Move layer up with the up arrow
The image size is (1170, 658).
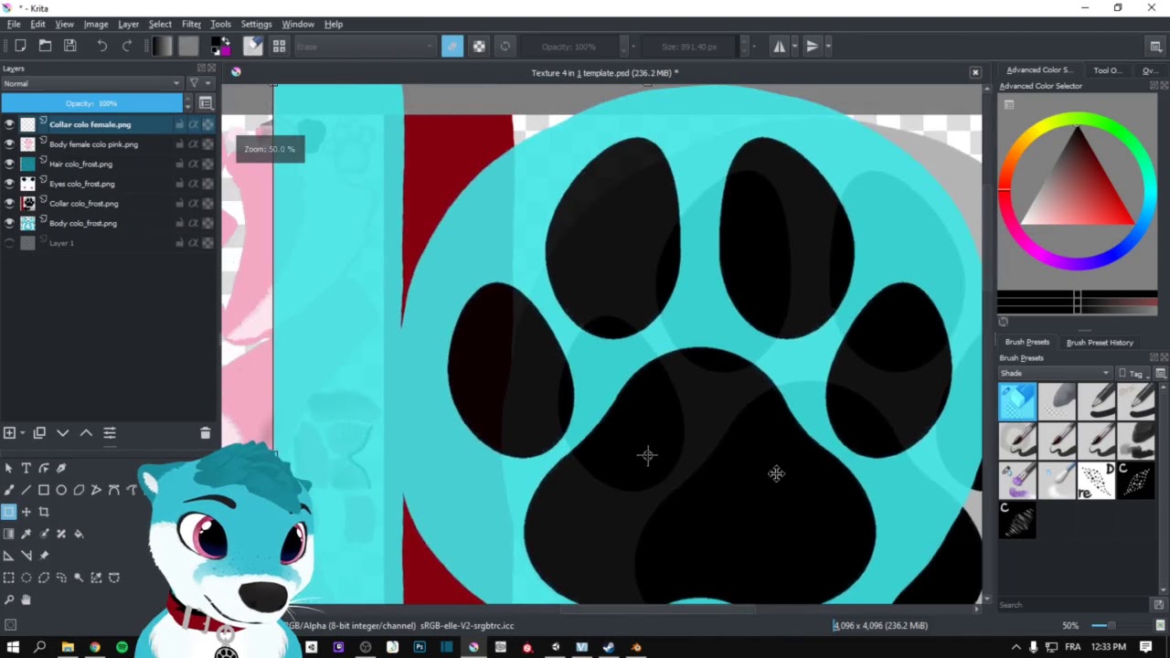tap(86, 433)
